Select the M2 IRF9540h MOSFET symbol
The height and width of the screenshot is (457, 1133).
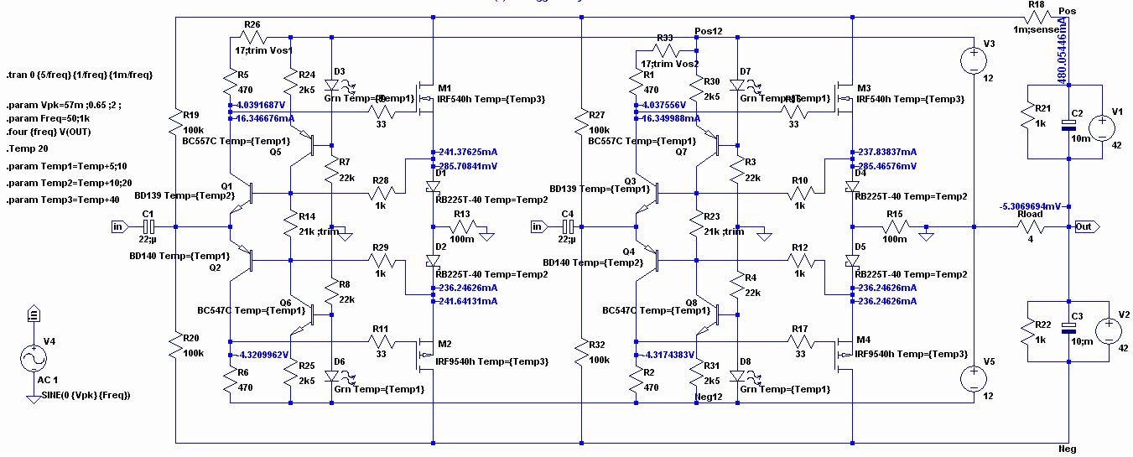point(426,353)
